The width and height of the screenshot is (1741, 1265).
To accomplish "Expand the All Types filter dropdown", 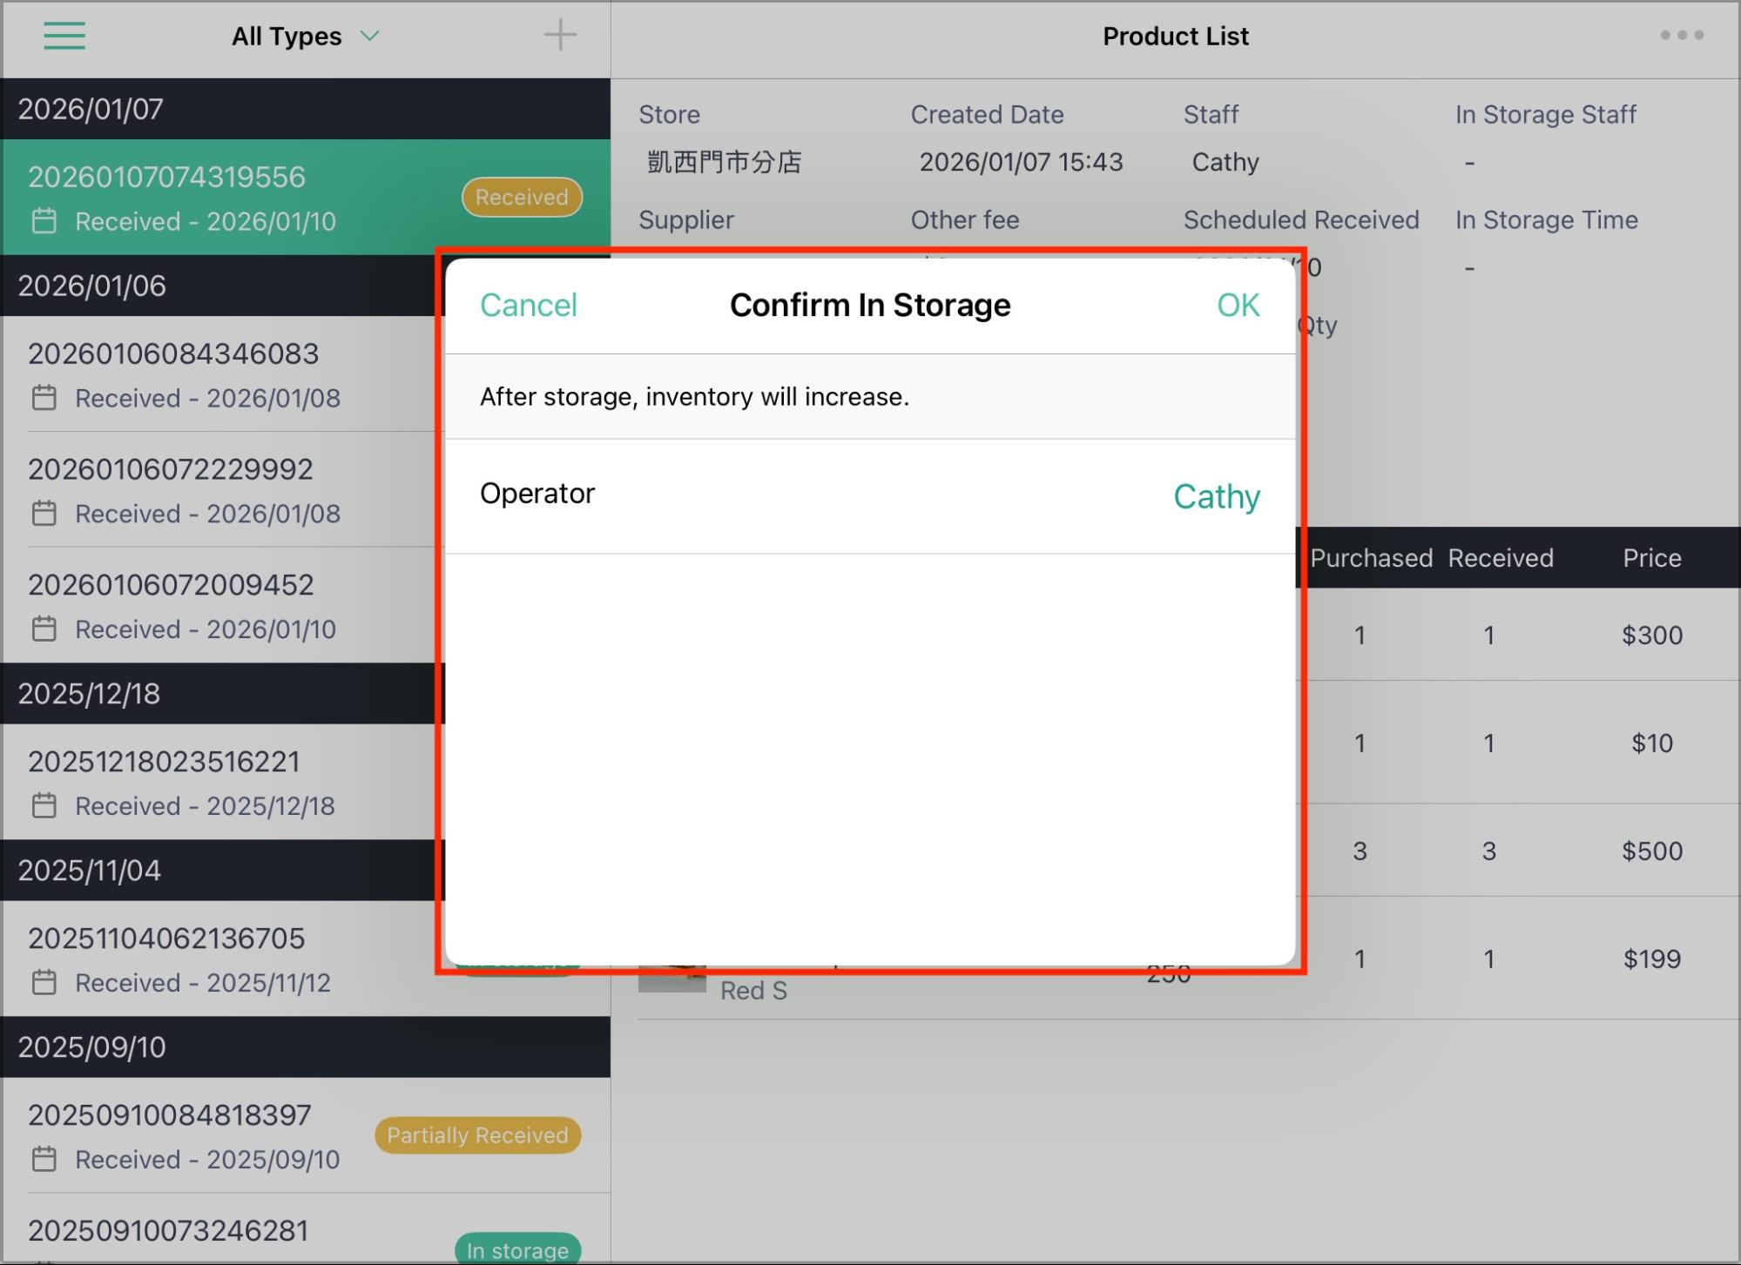I will (306, 37).
